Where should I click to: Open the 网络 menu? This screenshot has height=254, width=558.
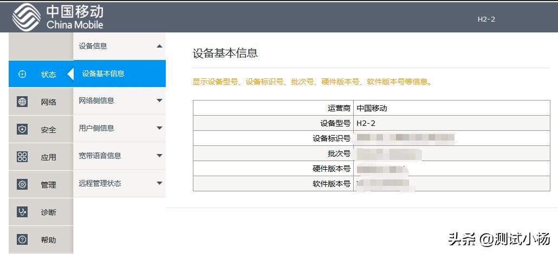tap(41, 102)
